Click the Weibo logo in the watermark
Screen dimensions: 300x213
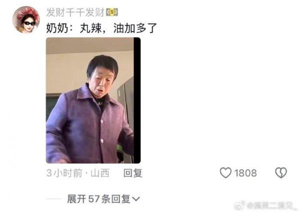click(x=240, y=205)
